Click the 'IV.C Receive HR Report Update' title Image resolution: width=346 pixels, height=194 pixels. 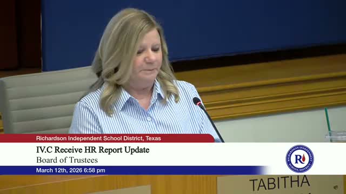click(x=92, y=150)
